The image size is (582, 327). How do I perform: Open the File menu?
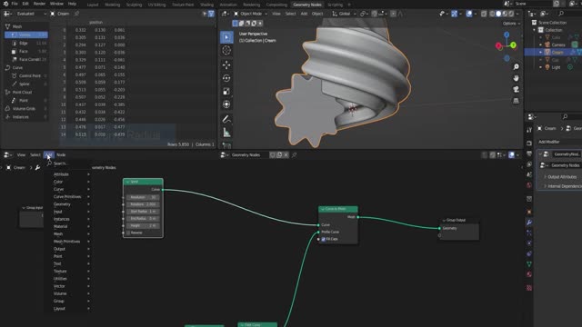pos(15,4)
